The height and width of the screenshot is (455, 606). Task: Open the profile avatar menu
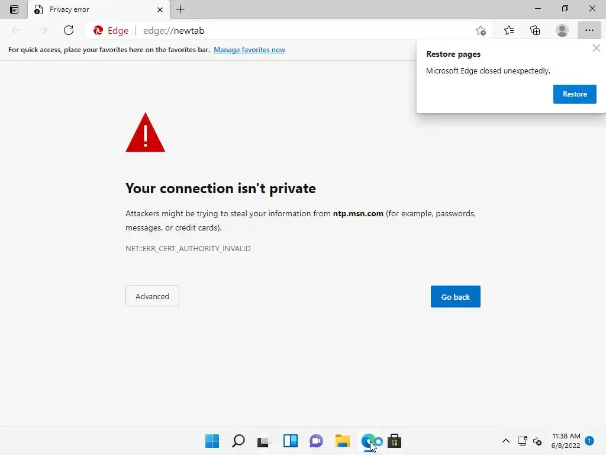point(562,30)
